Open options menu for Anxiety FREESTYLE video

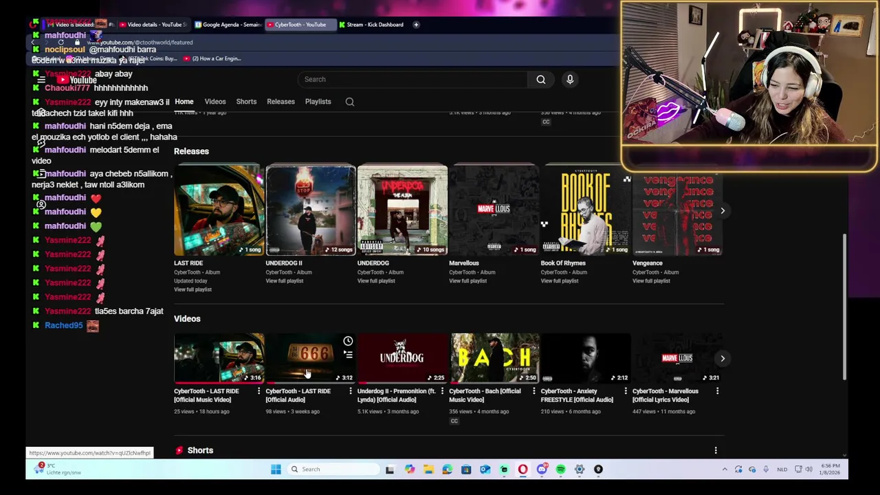[626, 391]
